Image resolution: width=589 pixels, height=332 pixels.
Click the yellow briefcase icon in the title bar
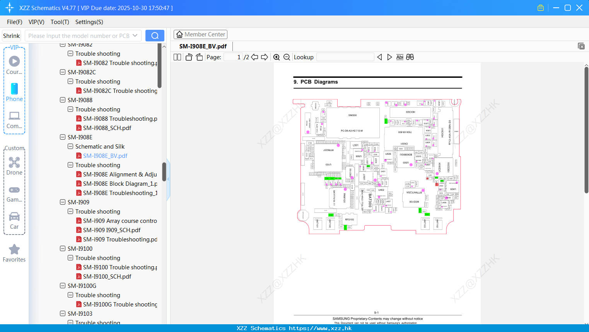tap(541, 8)
